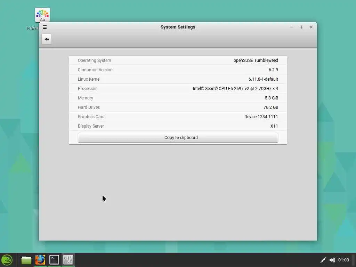Click the System Settings window title

178,27
